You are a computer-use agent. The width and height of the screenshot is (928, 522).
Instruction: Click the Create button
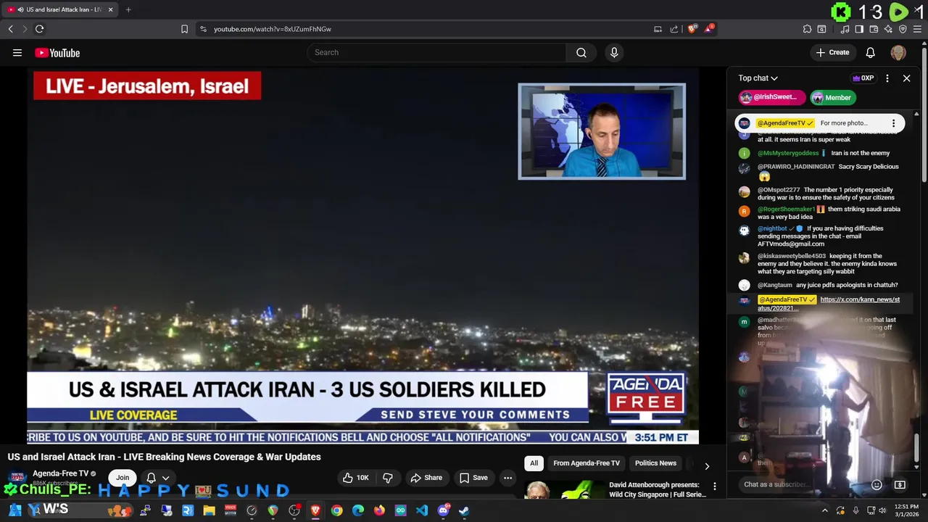(832, 52)
